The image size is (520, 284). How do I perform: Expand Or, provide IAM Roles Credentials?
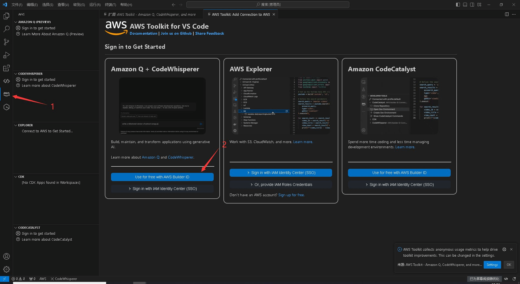[x=281, y=185]
